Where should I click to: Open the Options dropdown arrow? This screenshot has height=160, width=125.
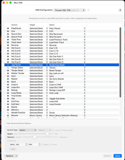tap(16, 156)
